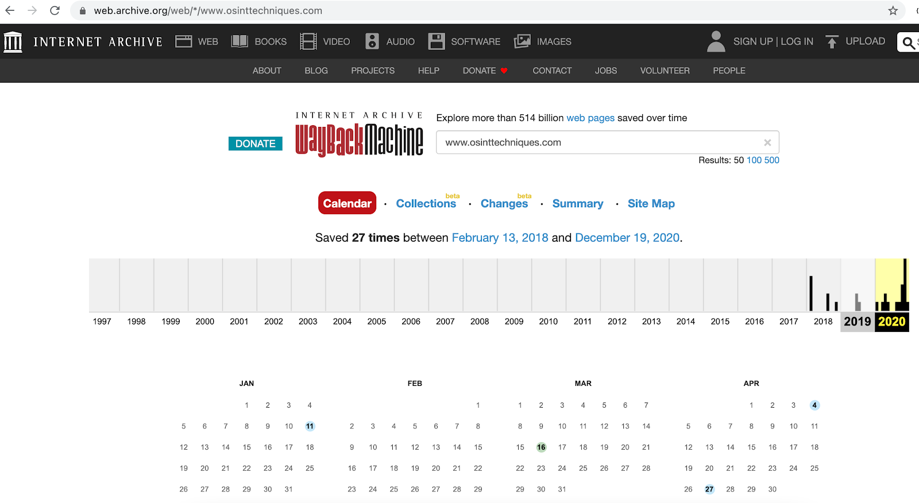Select year 2010 on the timeline
Image resolution: width=919 pixels, height=503 pixels.
pos(549,322)
